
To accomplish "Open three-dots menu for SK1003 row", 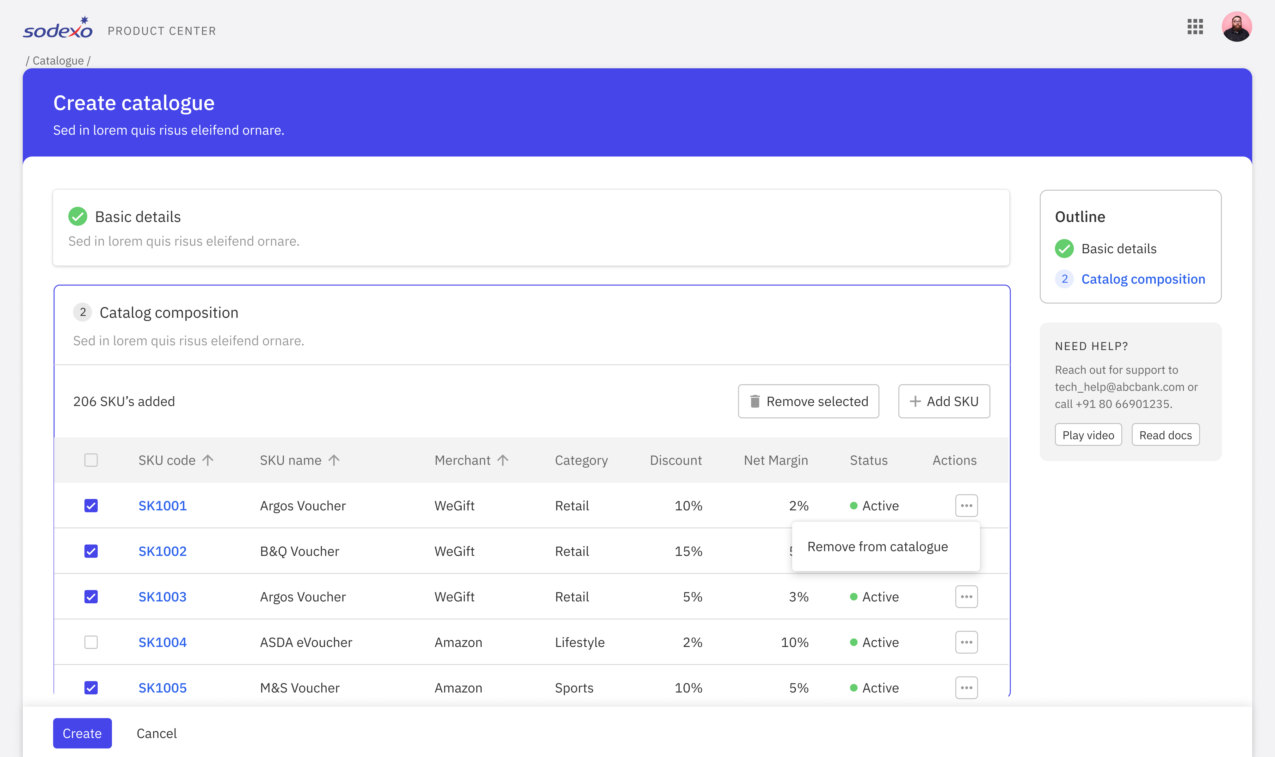I will pos(966,596).
